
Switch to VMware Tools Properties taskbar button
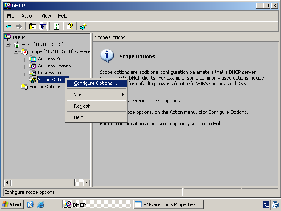(x=168, y=204)
